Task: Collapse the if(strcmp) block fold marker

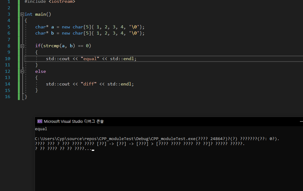Action: point(22,46)
